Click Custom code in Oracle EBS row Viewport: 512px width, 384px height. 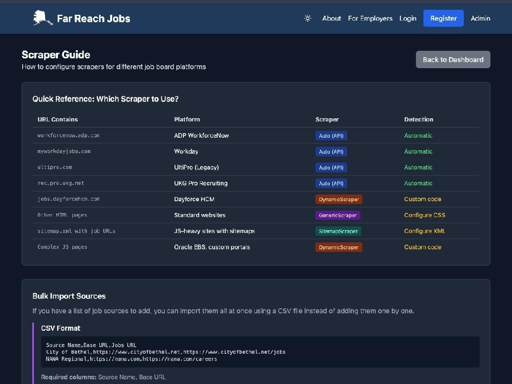click(422, 247)
